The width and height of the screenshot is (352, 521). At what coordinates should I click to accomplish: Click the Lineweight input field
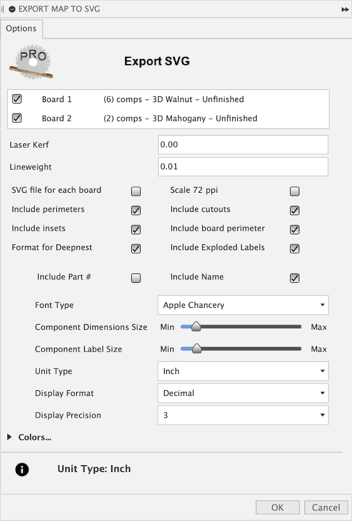(243, 167)
